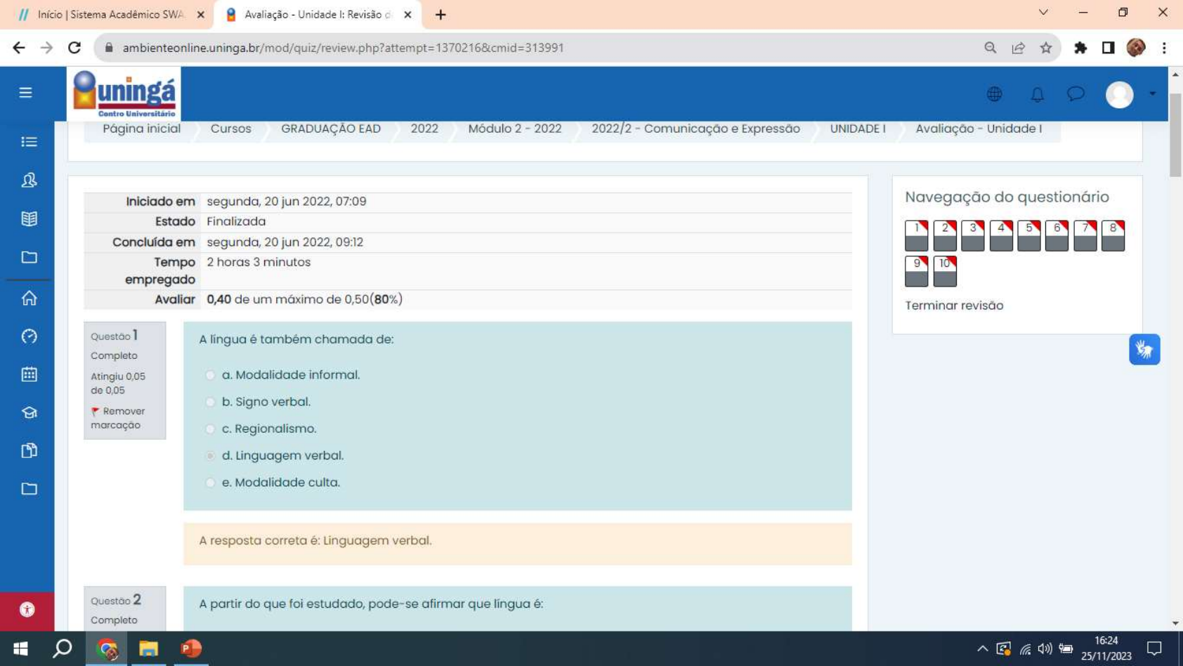Click the graduation cap sidebar icon
Image resolution: width=1183 pixels, height=666 pixels.
(29, 412)
